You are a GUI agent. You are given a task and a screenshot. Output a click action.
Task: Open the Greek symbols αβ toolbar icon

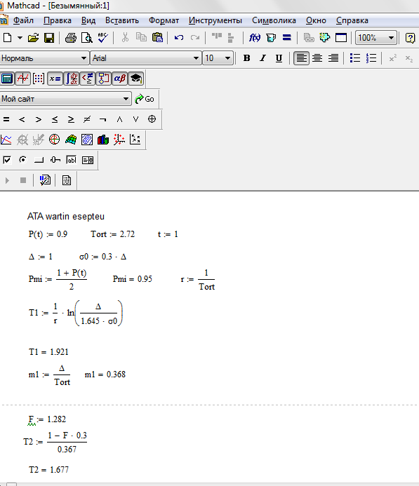pyautogui.click(x=120, y=79)
